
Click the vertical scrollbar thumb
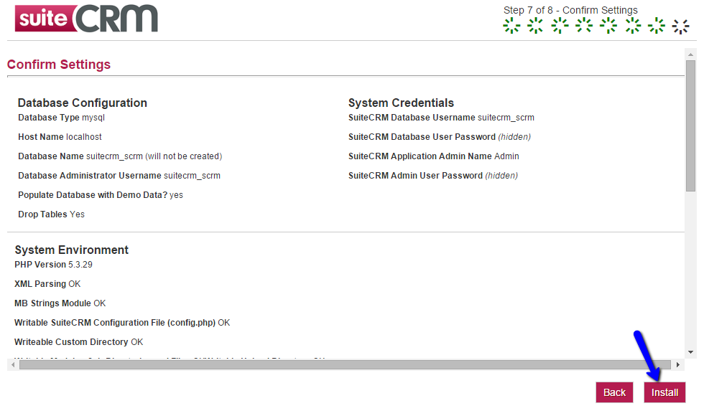(690, 126)
